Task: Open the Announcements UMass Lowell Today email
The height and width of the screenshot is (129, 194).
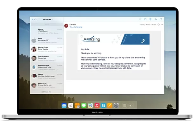Action: (x=47, y=67)
